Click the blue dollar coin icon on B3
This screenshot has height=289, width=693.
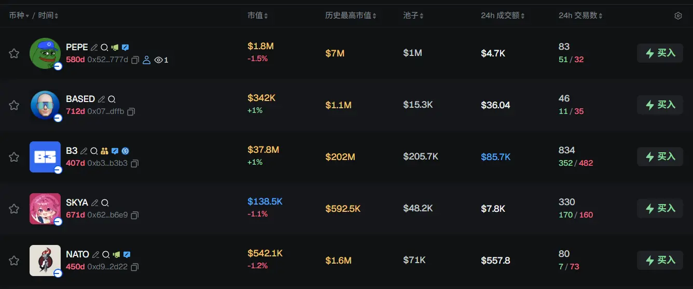coord(125,151)
